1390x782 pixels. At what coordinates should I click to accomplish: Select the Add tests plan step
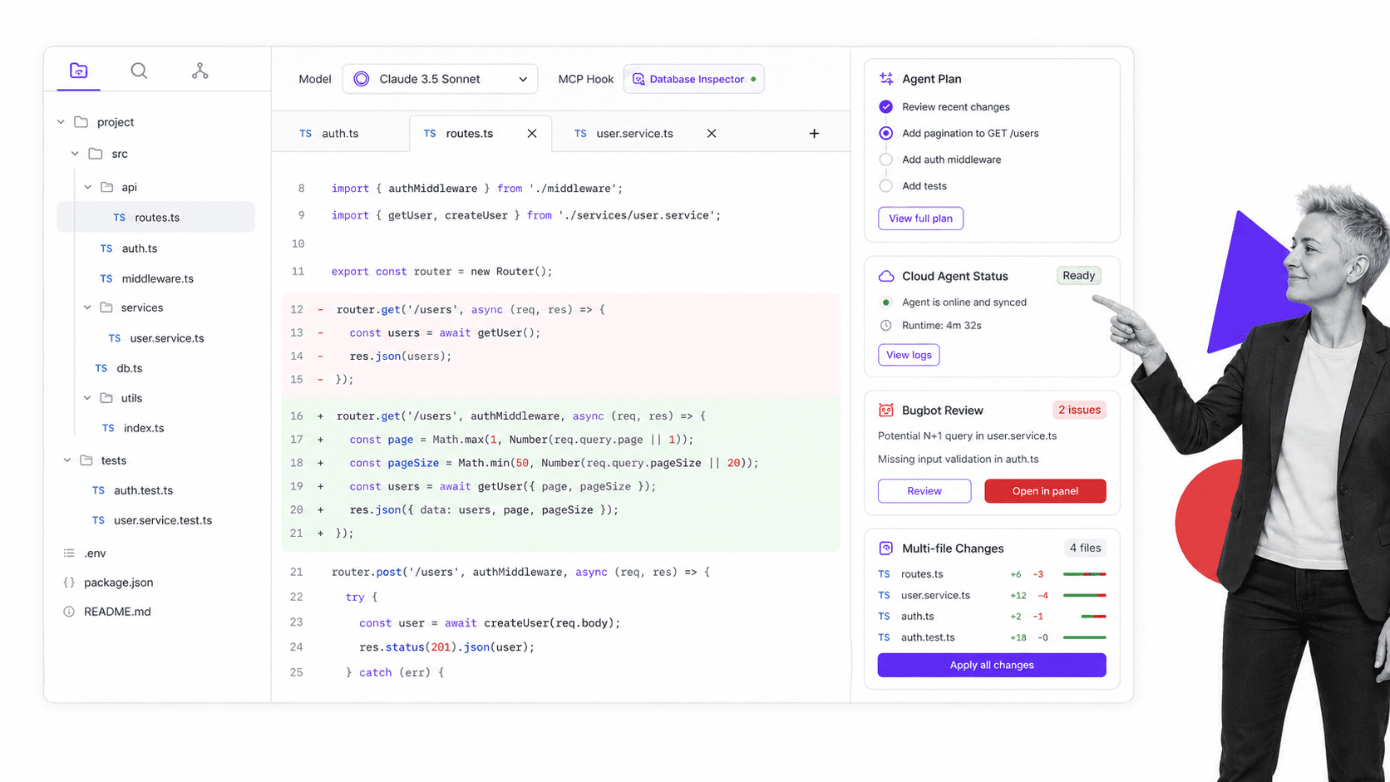point(886,186)
